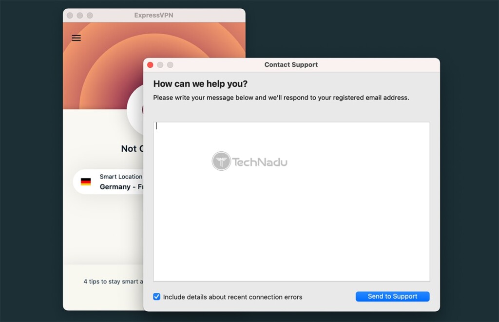Image resolution: width=499 pixels, height=322 pixels.
Task: Click the Germany flag icon
Action: 86,181
